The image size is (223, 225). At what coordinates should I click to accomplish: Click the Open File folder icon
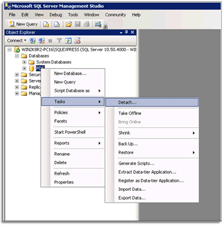[x=69, y=24]
